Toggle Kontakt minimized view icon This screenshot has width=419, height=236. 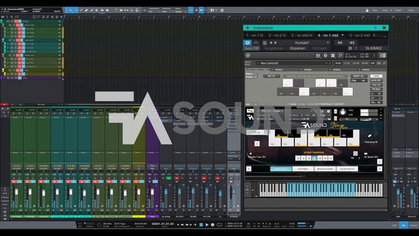click(x=340, y=55)
